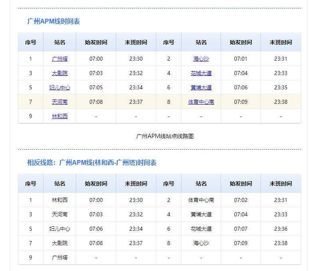Open the 广州塔 station link
Viewport: 310px width, 271px height.
[59, 59]
